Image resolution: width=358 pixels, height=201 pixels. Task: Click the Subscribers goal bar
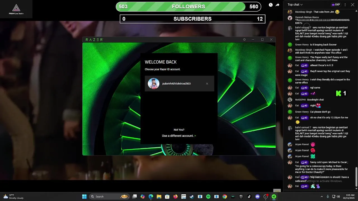(192, 19)
